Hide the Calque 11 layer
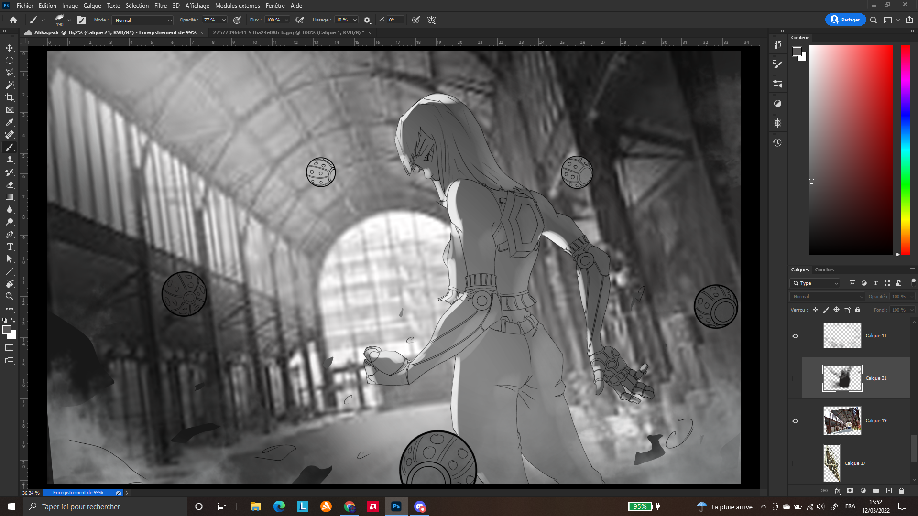The width and height of the screenshot is (918, 516). (x=795, y=336)
